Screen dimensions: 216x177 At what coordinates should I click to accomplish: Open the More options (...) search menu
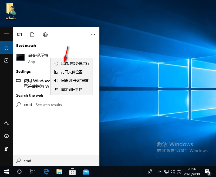coord(93,35)
